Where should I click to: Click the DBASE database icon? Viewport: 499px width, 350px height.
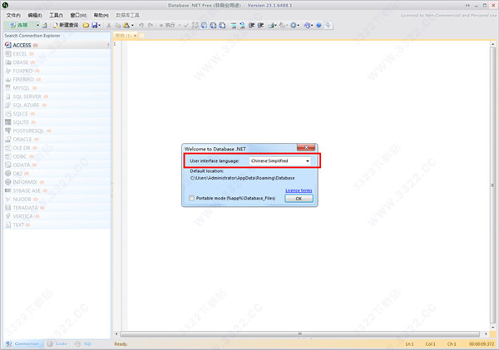(8, 62)
